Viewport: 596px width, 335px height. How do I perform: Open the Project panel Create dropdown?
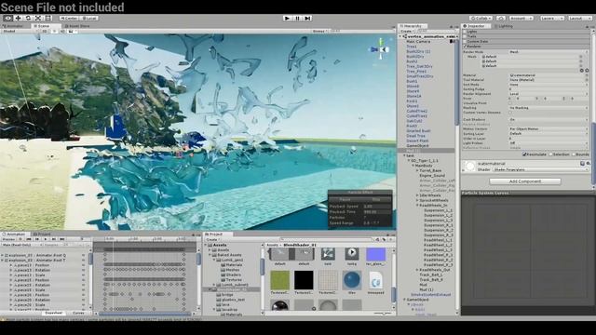pyautogui.click(x=212, y=239)
